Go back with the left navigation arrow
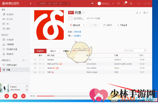The height and width of the screenshot is (104, 158). pos(31,3)
